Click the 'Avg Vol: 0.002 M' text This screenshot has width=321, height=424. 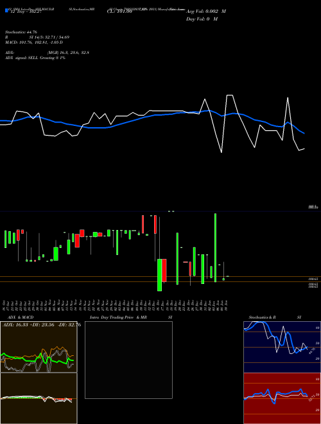(206, 12)
